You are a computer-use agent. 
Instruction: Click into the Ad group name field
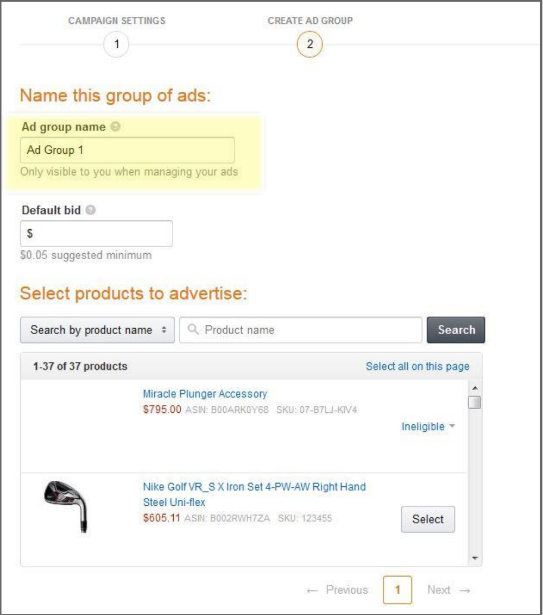coord(128,150)
